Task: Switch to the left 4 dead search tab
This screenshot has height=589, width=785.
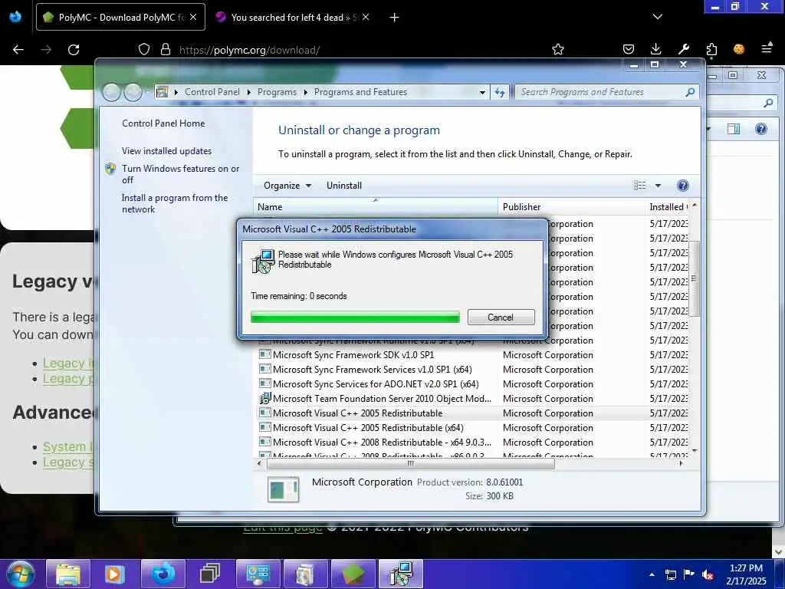Action: point(293,17)
